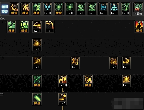Click the green Lv.20 blade skill

pyautogui.click(x=37, y=99)
